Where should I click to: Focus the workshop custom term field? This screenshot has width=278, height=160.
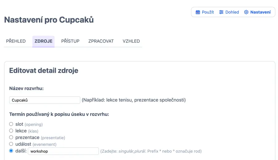pyautogui.click(x=63, y=151)
